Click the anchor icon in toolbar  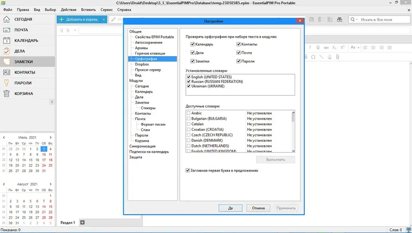(330, 57)
